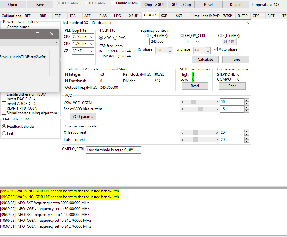Uncheck the Auto phase checkbox
Screen dimensions: 287x237
(216, 49)
